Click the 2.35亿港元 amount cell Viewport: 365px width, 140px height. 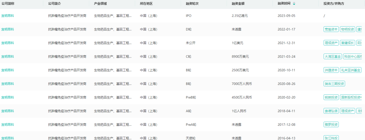(x=240, y=16)
